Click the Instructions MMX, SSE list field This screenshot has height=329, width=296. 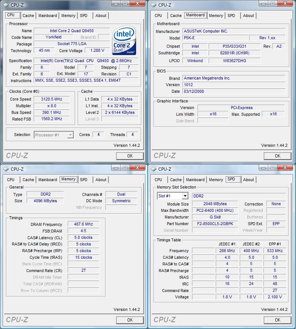click(86, 80)
